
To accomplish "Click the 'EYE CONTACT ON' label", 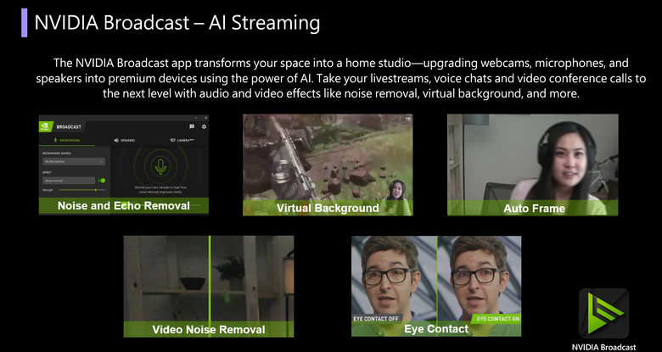I will pos(497,319).
